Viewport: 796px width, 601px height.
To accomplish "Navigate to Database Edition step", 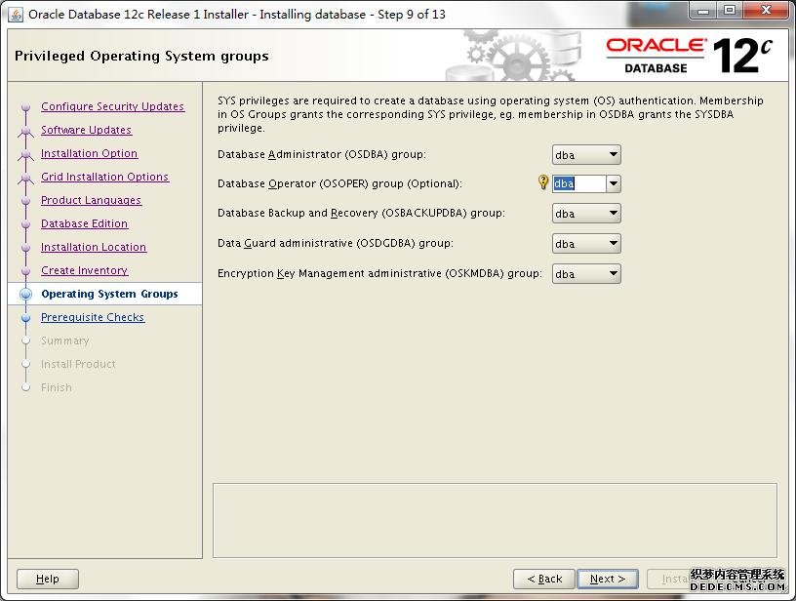I will point(84,223).
